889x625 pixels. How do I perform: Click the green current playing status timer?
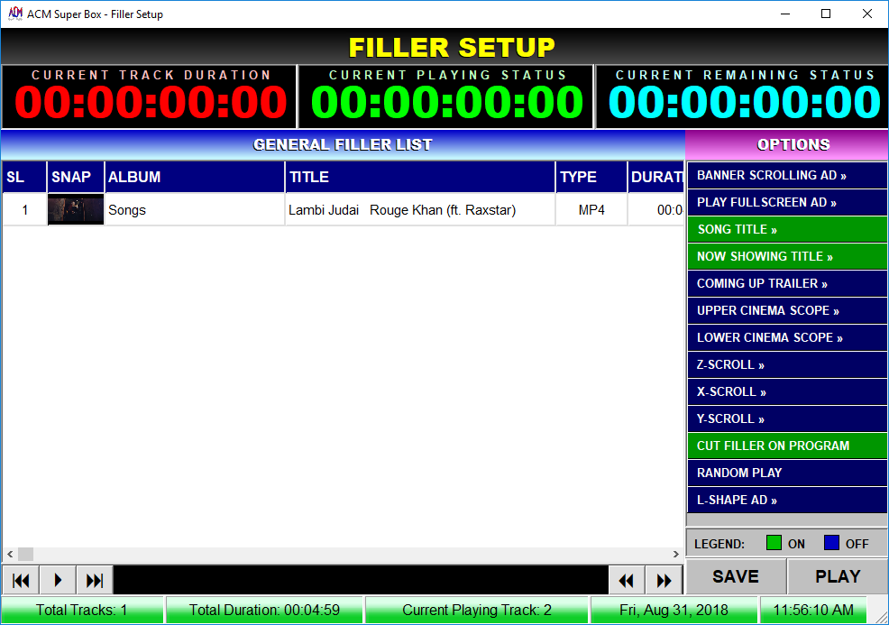point(447,103)
